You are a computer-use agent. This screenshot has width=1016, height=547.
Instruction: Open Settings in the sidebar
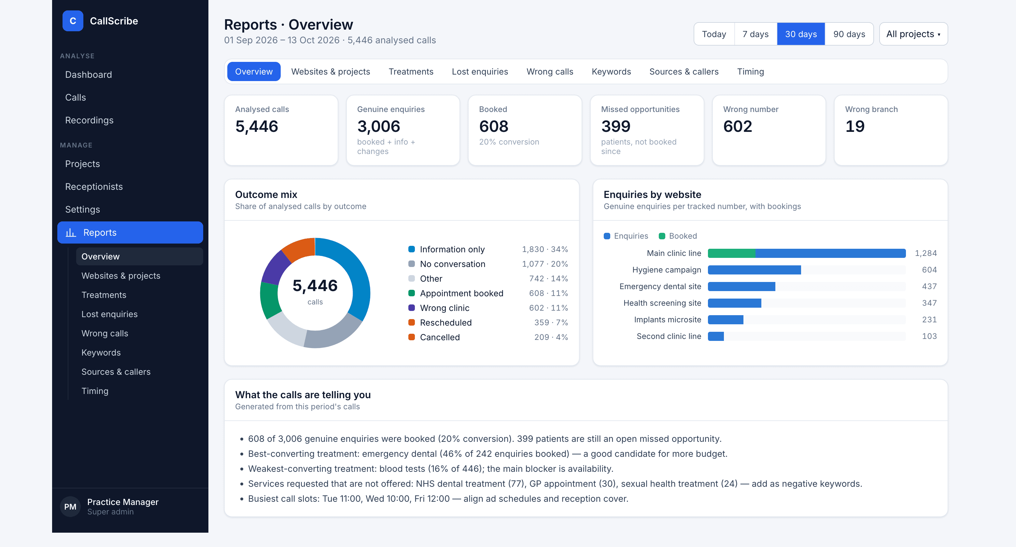[130, 209]
